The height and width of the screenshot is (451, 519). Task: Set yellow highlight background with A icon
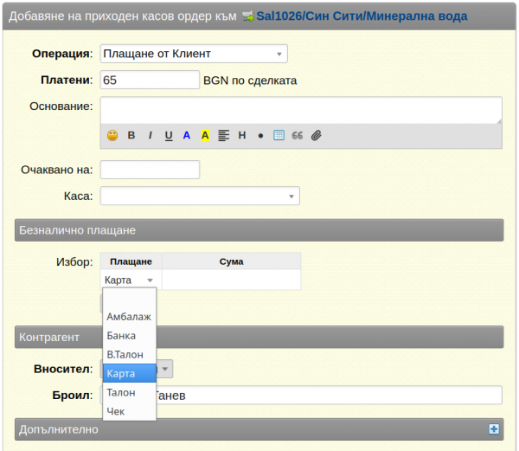(205, 135)
